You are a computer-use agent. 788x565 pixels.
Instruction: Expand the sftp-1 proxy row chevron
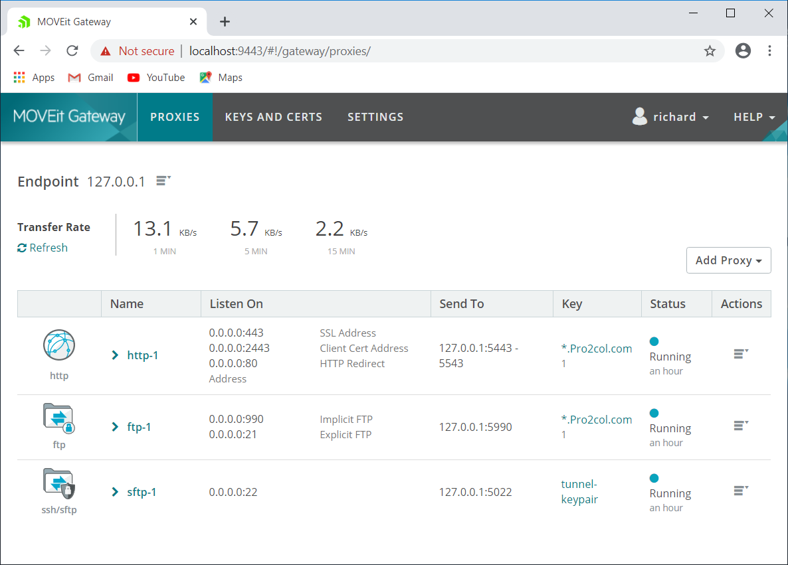pos(115,492)
